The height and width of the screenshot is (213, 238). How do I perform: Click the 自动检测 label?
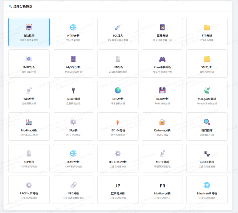[x=29, y=36]
